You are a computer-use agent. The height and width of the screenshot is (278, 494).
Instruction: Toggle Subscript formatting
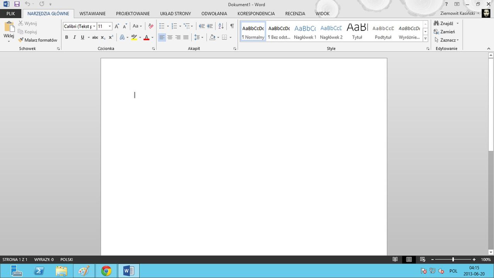point(103,37)
